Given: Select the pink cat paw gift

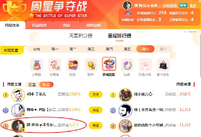Looking at the screenshot, I should 145,65.
